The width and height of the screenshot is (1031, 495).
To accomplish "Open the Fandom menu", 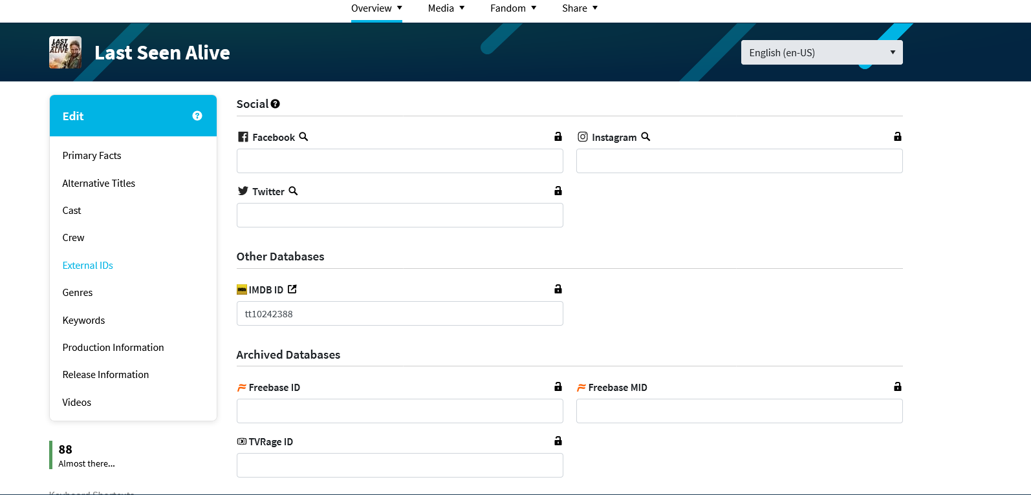I will tap(513, 8).
